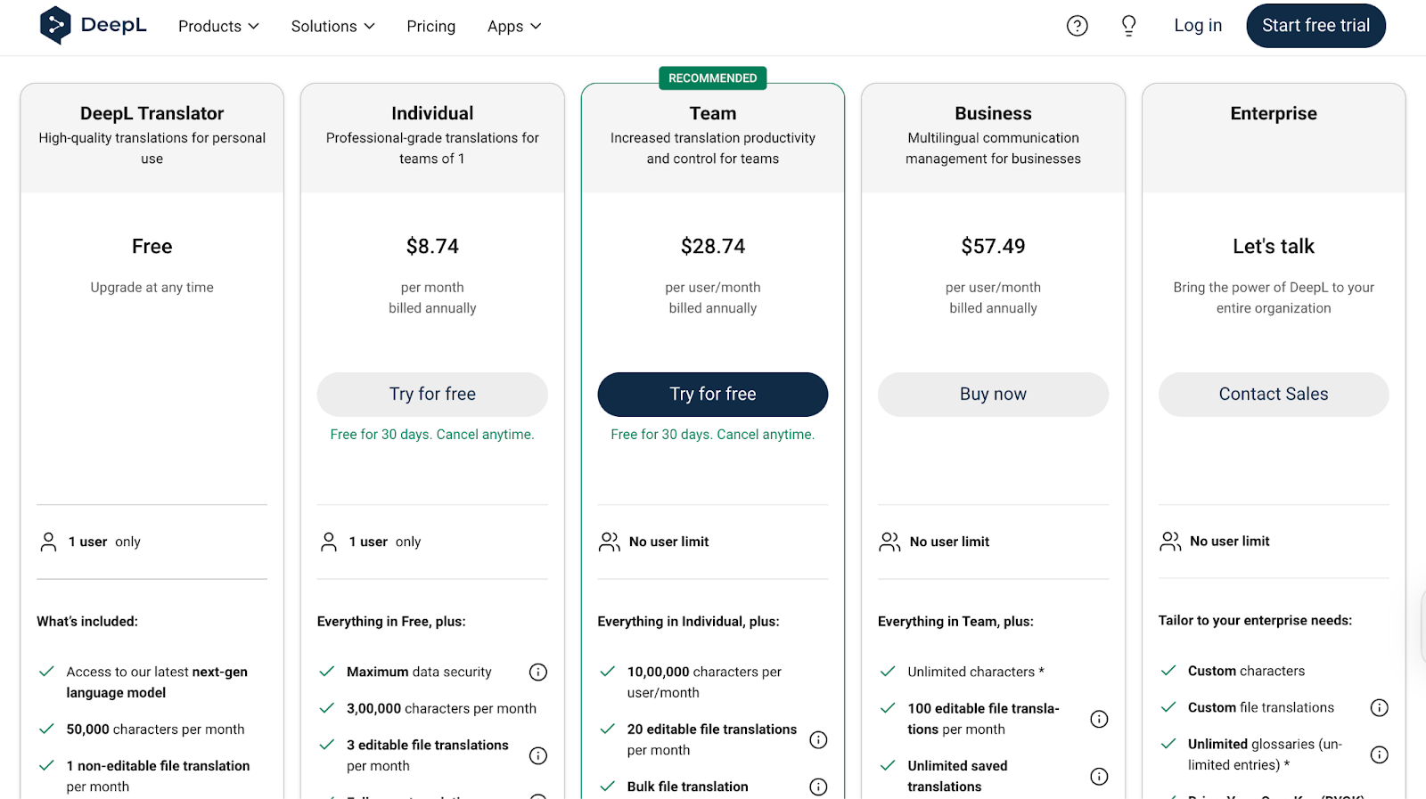
Task: Click info icon beside Maximum data security
Action: click(538, 673)
